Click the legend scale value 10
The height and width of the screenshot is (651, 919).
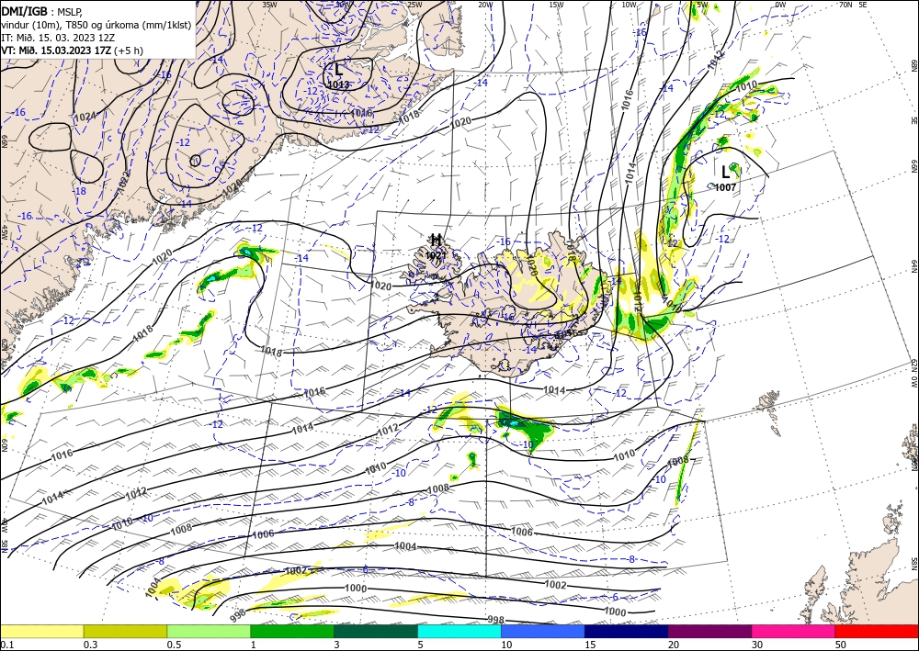pos(506,645)
